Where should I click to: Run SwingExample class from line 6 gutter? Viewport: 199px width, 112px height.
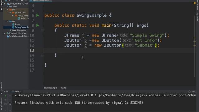(38, 16)
